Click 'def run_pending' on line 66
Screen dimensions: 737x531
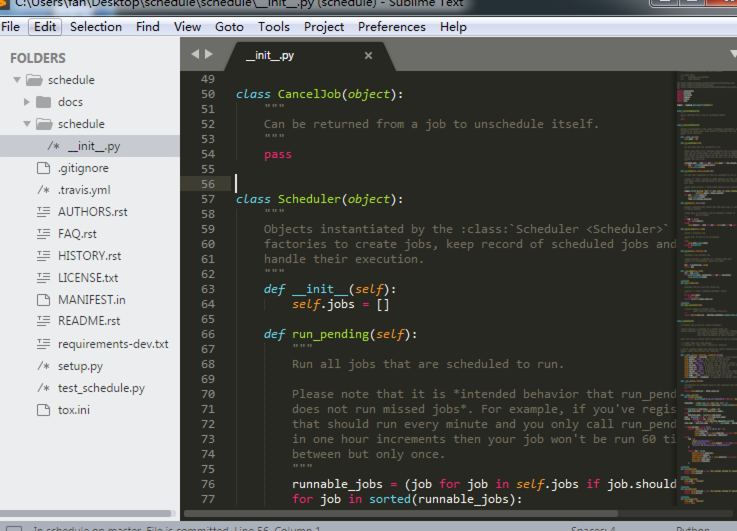(x=340, y=334)
